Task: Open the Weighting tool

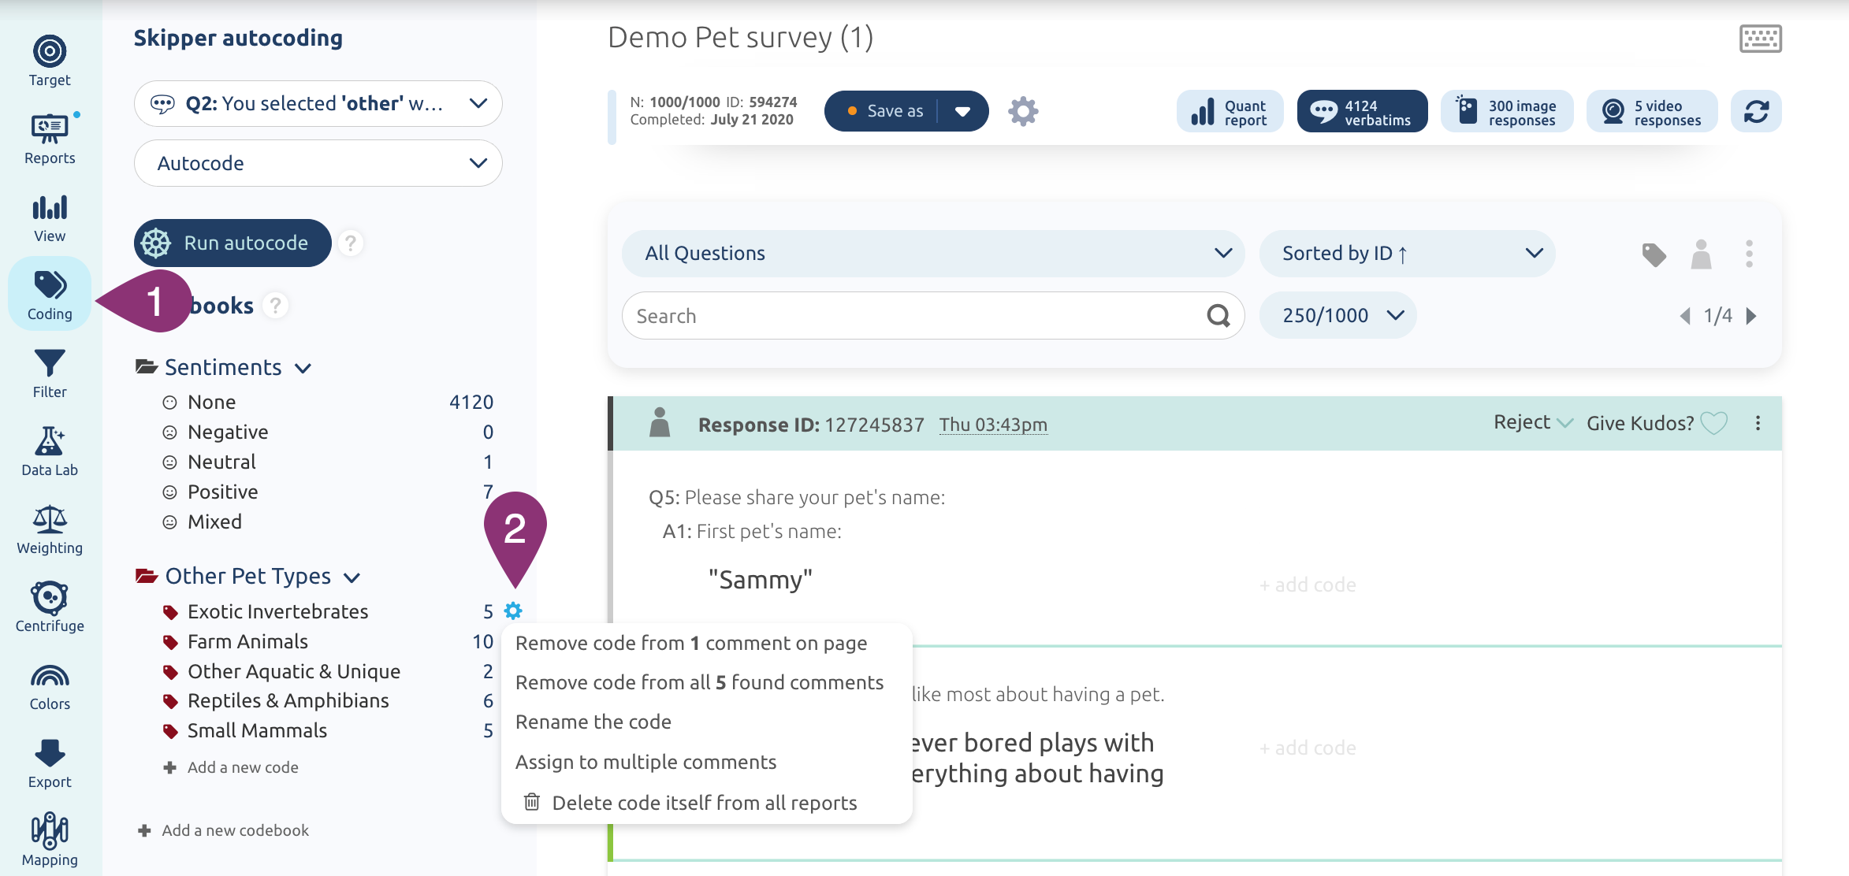Action: pyautogui.click(x=50, y=530)
